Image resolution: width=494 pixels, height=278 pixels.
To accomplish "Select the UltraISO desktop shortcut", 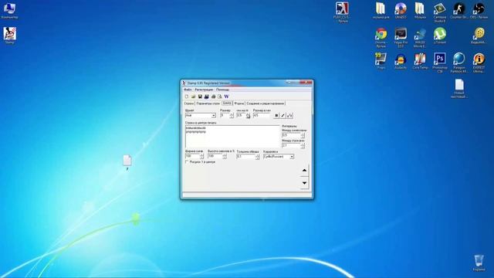I will pos(401,10).
